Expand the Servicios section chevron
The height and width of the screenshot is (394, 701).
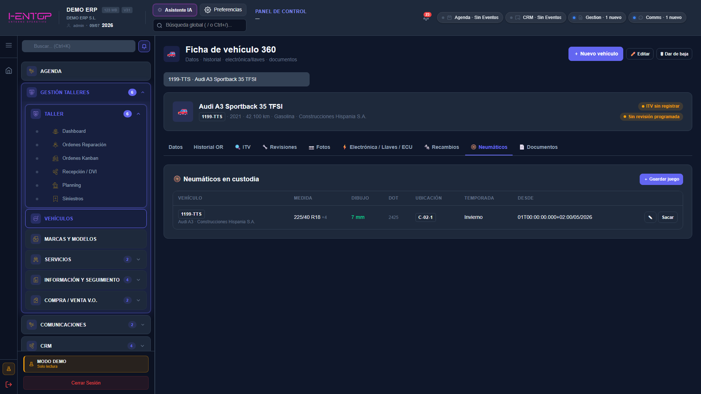tap(138, 259)
